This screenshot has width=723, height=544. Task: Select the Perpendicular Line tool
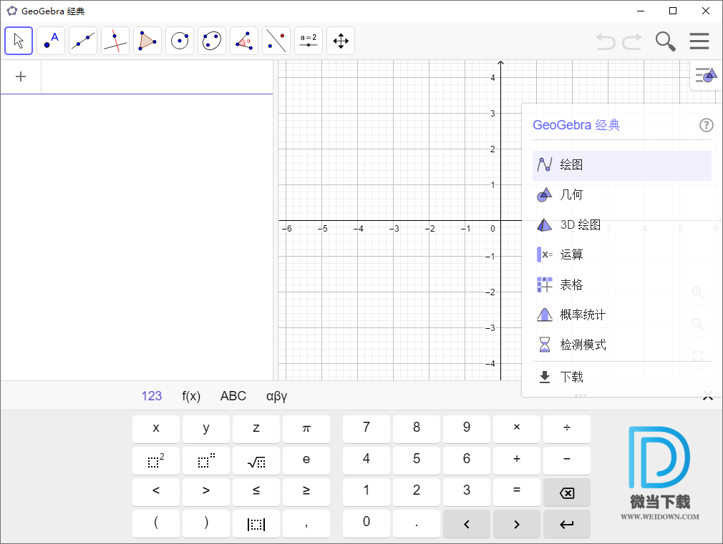click(x=115, y=41)
